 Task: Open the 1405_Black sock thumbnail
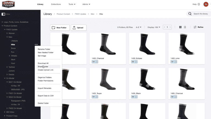[x=147, y=79]
